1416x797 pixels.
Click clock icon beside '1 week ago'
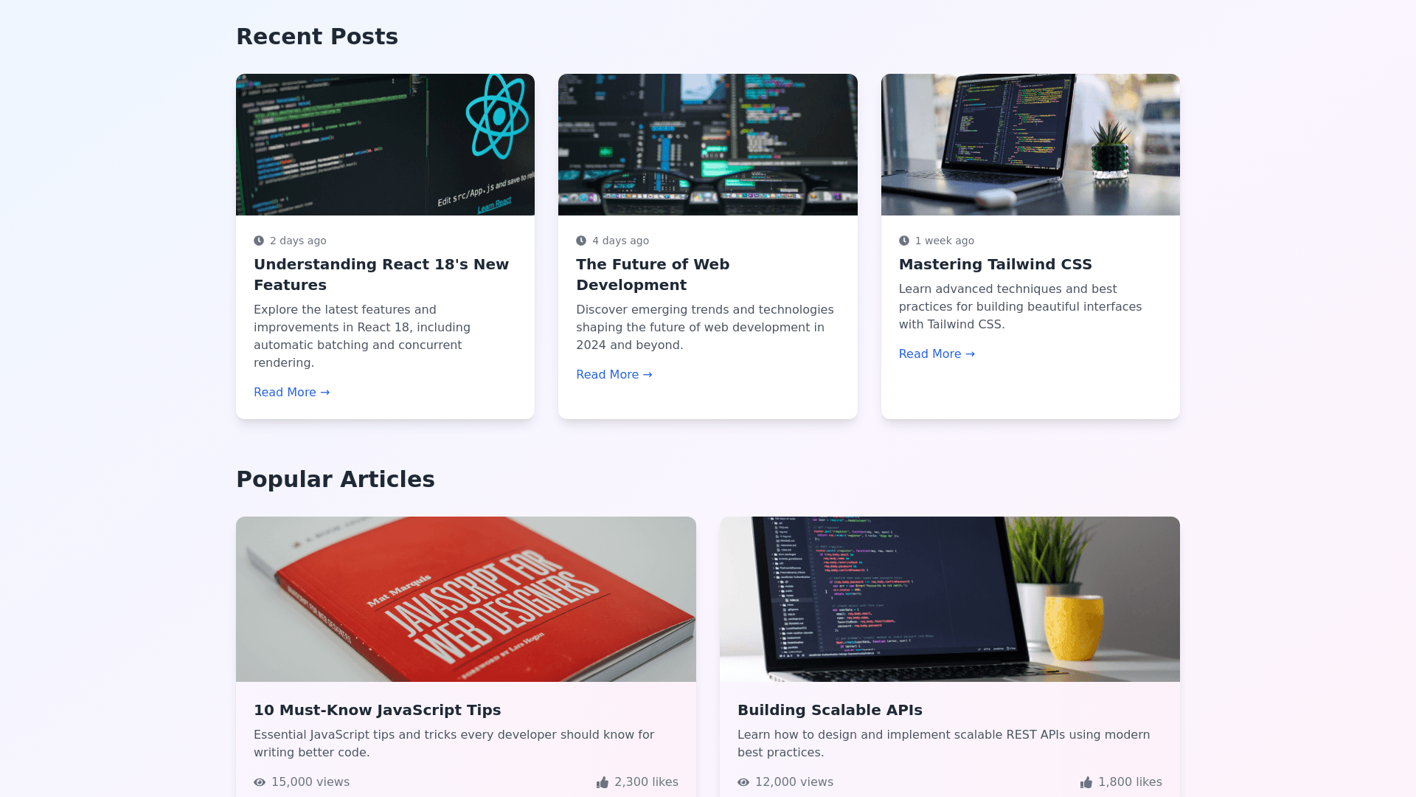click(904, 241)
